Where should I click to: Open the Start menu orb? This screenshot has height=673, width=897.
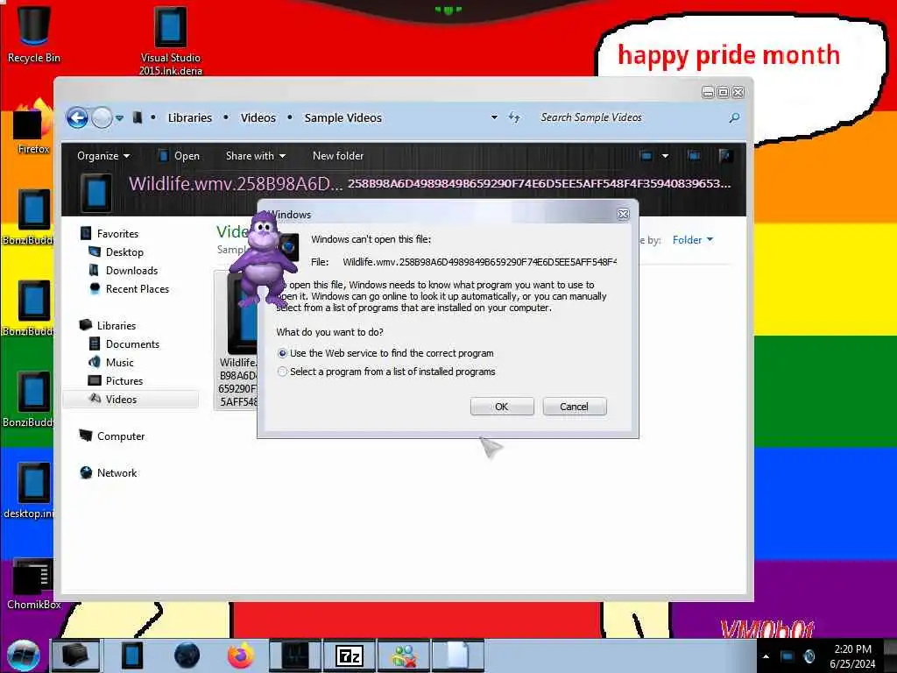pyautogui.click(x=24, y=655)
